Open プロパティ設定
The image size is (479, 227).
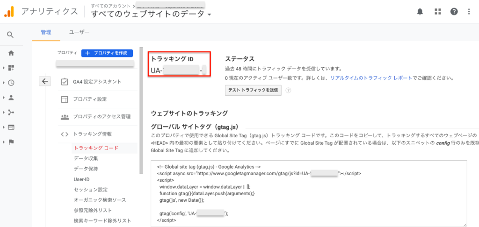(x=90, y=99)
